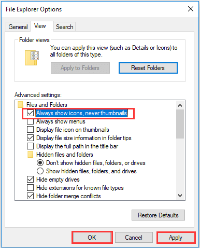200x248 pixels.
Task: Click the Apply button
Action: (x=176, y=238)
